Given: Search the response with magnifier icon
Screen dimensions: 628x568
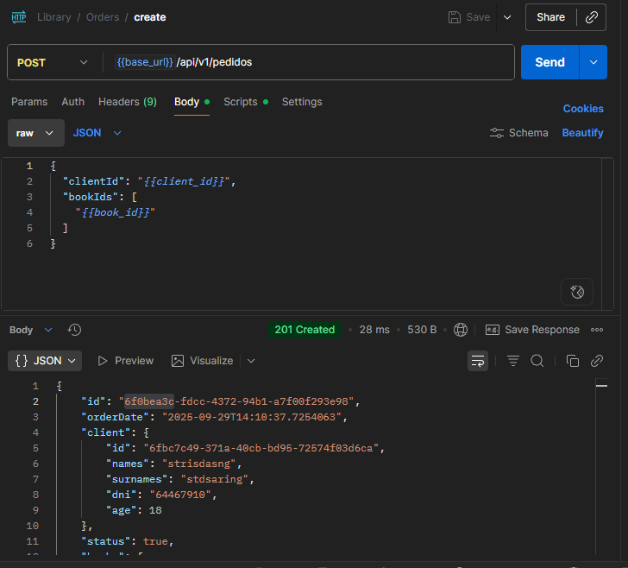Looking at the screenshot, I should (x=537, y=361).
